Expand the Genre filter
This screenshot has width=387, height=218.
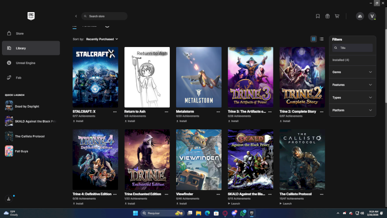(352, 72)
